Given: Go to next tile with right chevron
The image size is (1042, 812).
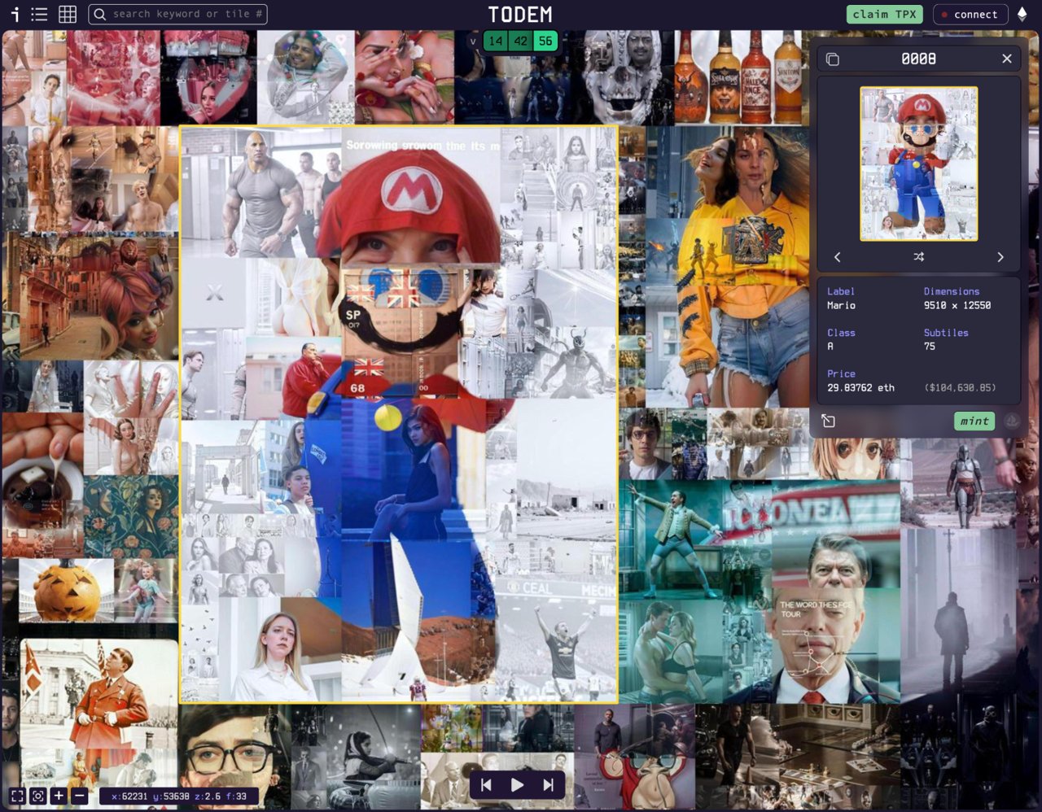Looking at the screenshot, I should tap(1000, 257).
